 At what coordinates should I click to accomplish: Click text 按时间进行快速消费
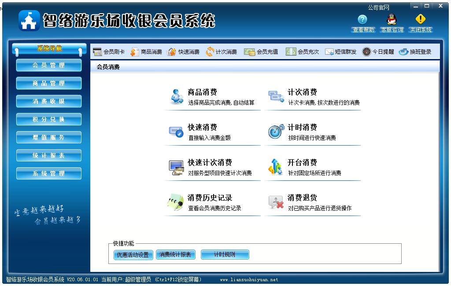(312, 138)
